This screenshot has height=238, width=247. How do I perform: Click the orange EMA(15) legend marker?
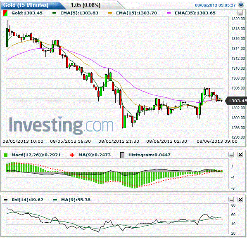[x=110, y=13]
